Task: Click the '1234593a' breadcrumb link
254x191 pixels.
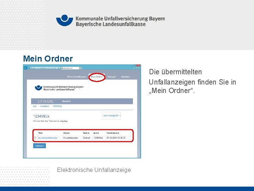Action: coord(57,106)
